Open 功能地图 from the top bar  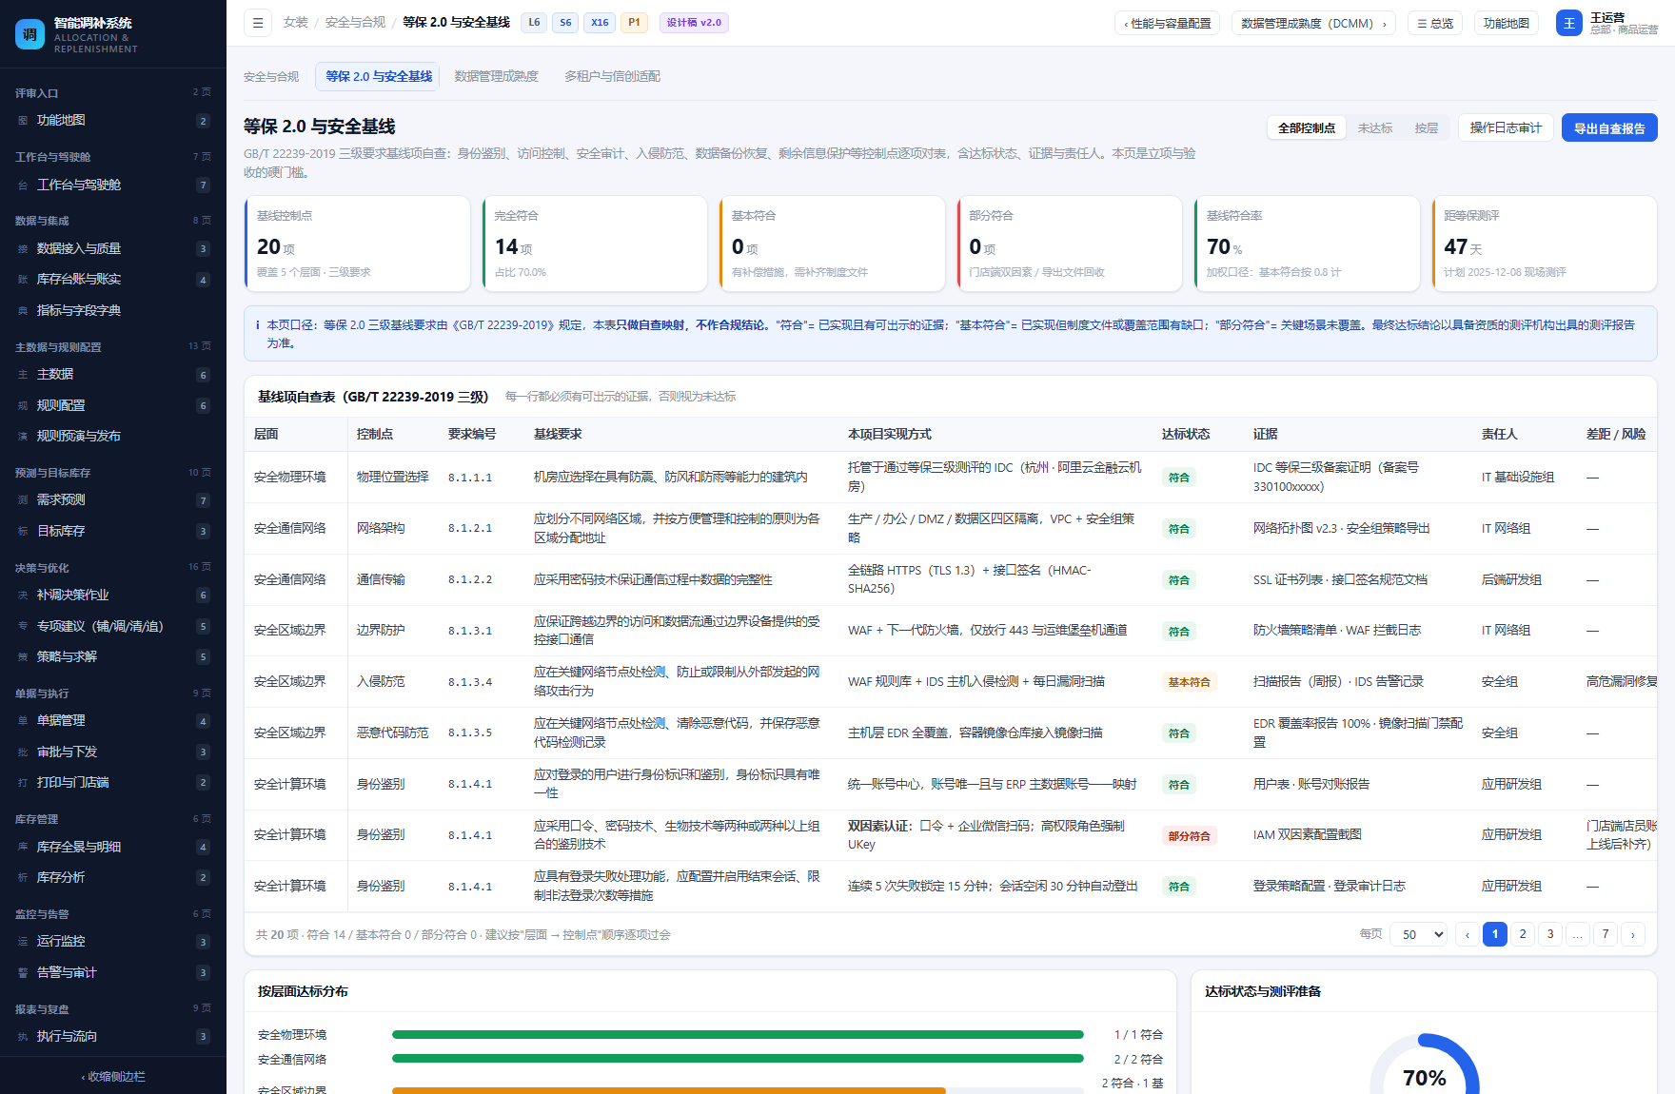pos(1507,24)
